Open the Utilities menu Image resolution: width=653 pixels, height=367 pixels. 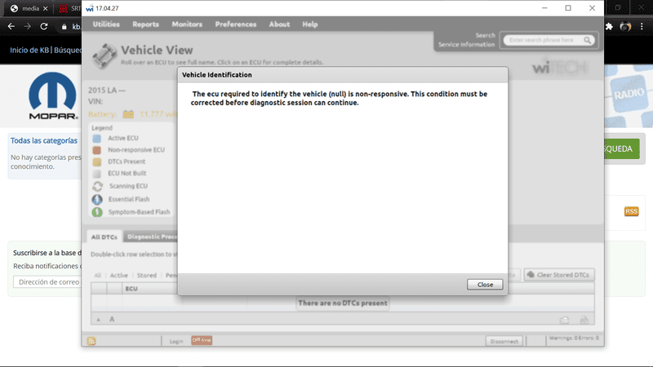point(106,24)
